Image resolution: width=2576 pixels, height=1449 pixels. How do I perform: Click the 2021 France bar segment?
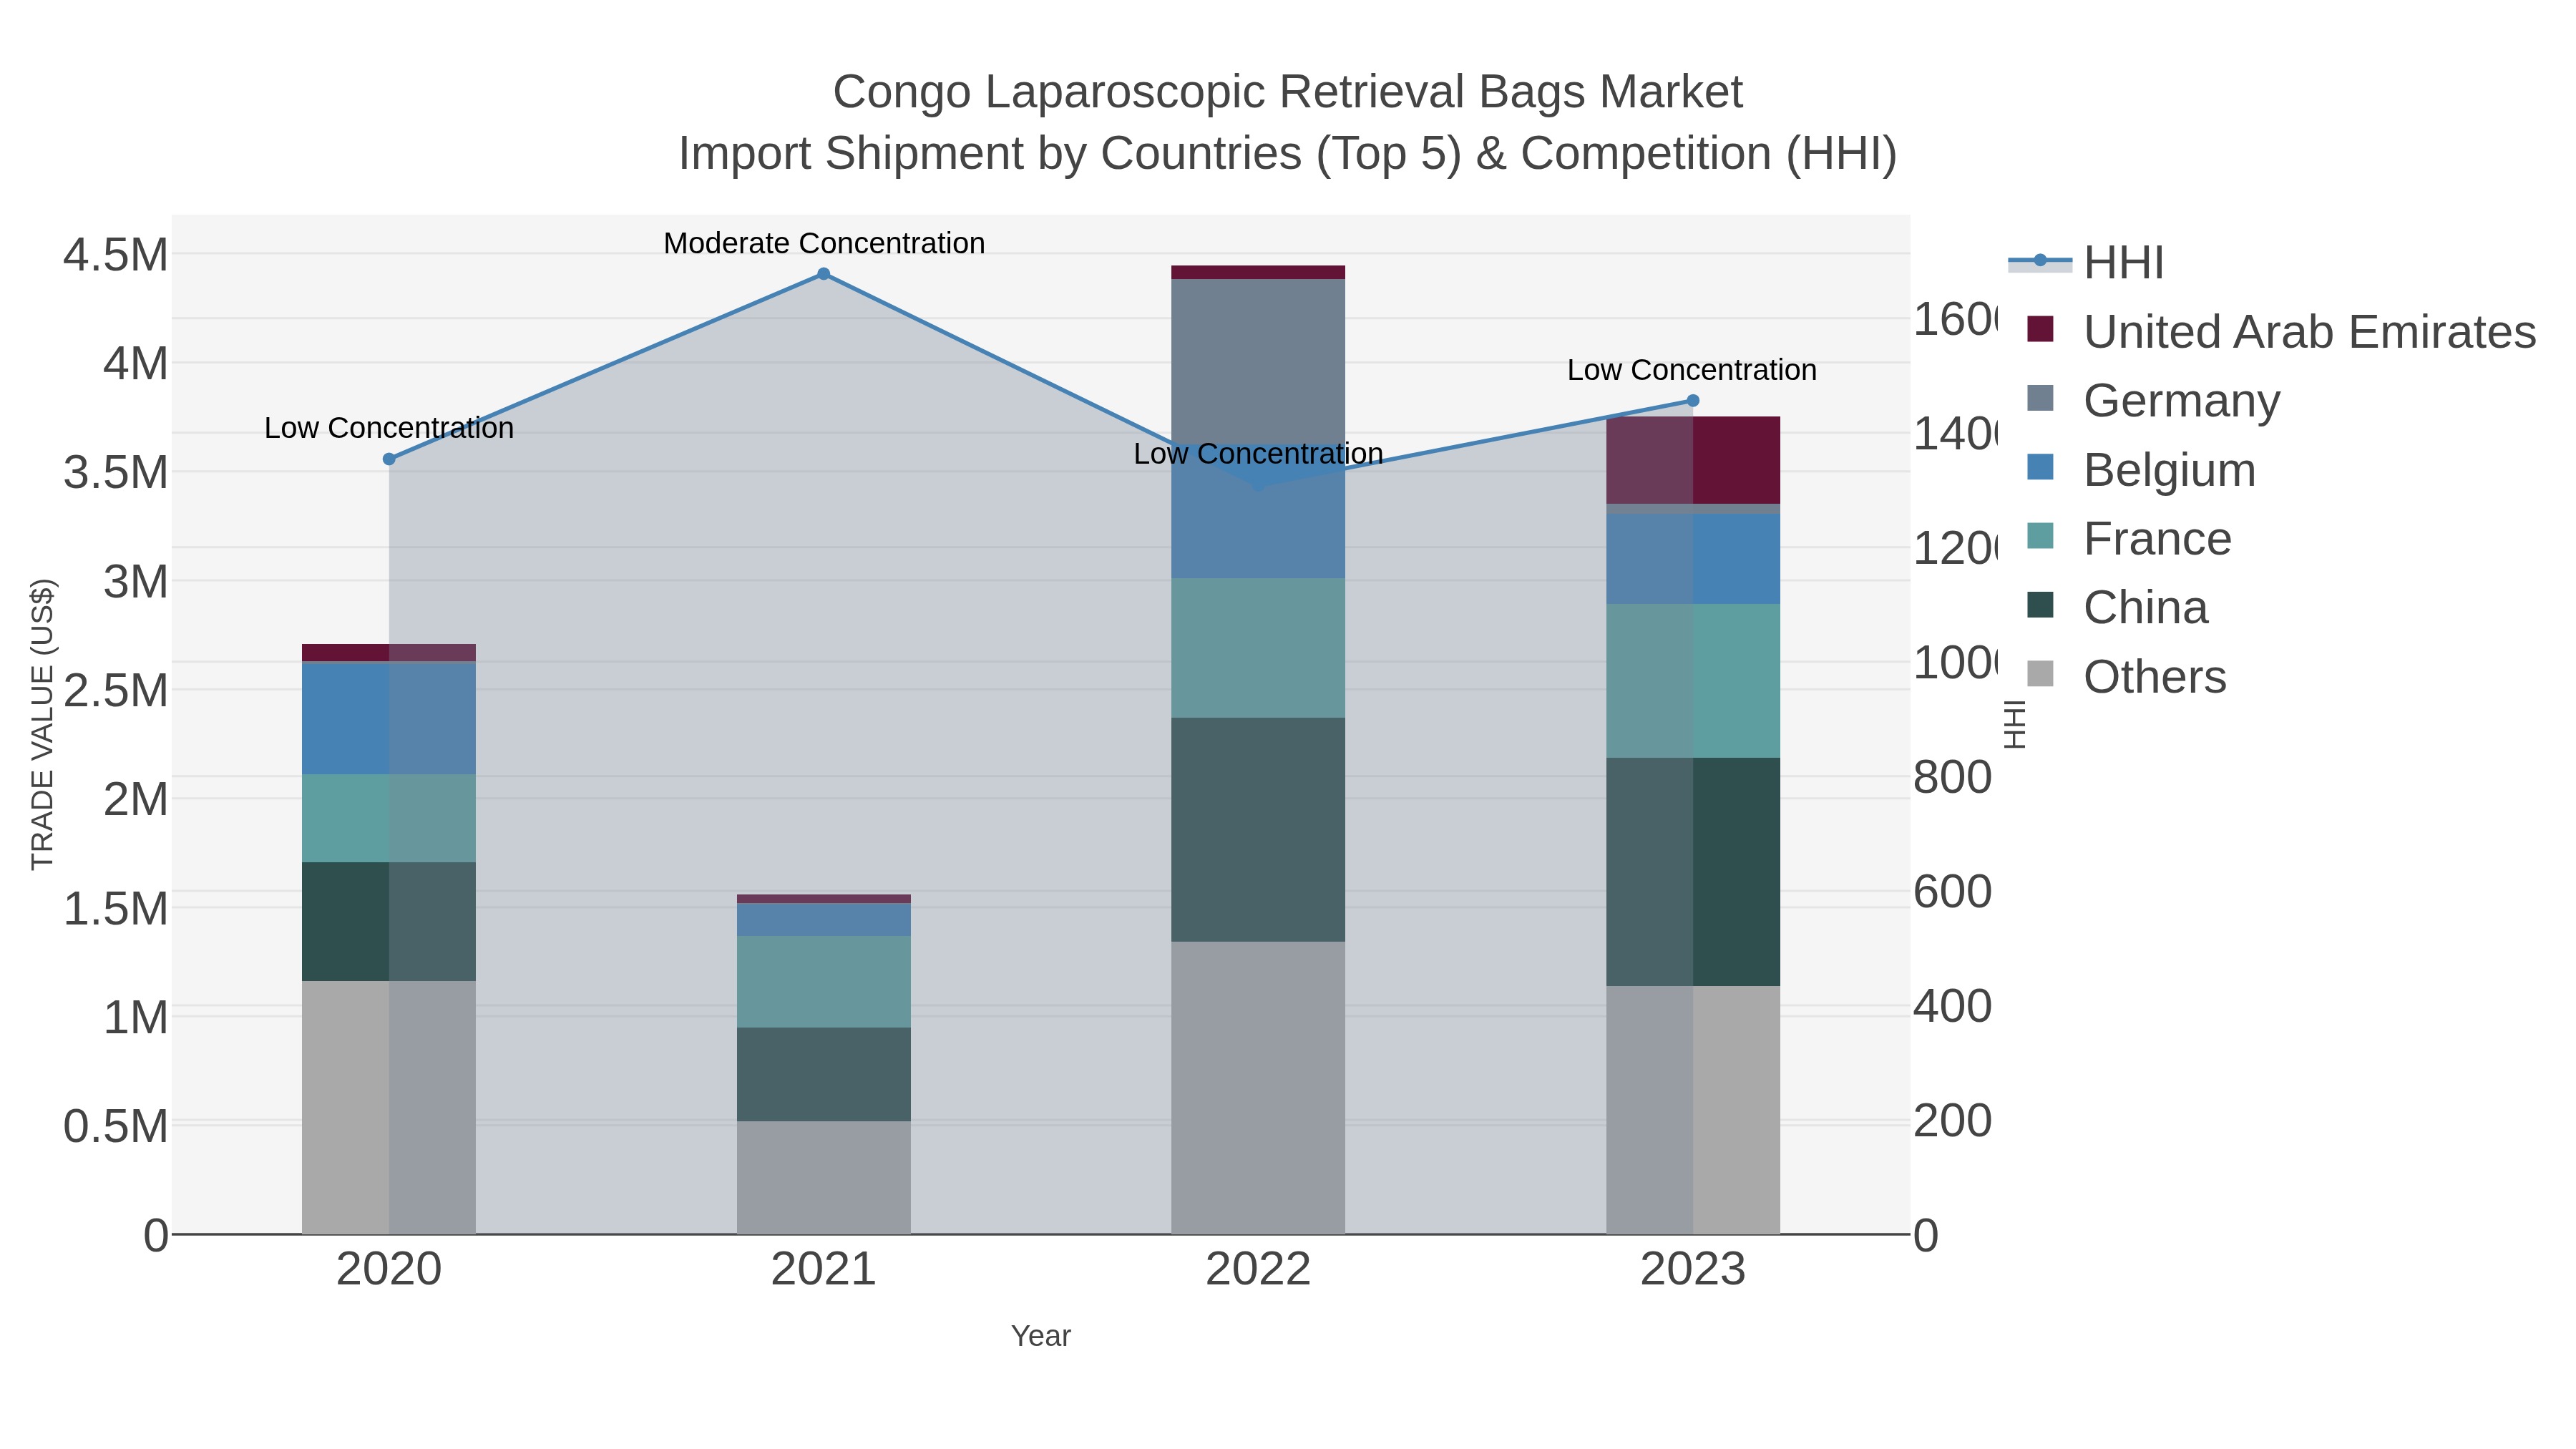[823, 982]
